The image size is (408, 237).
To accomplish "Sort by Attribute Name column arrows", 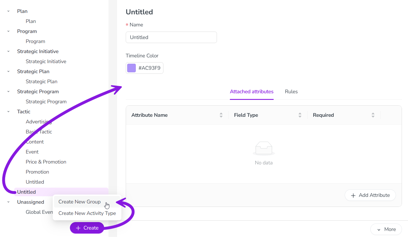I will click(x=221, y=115).
